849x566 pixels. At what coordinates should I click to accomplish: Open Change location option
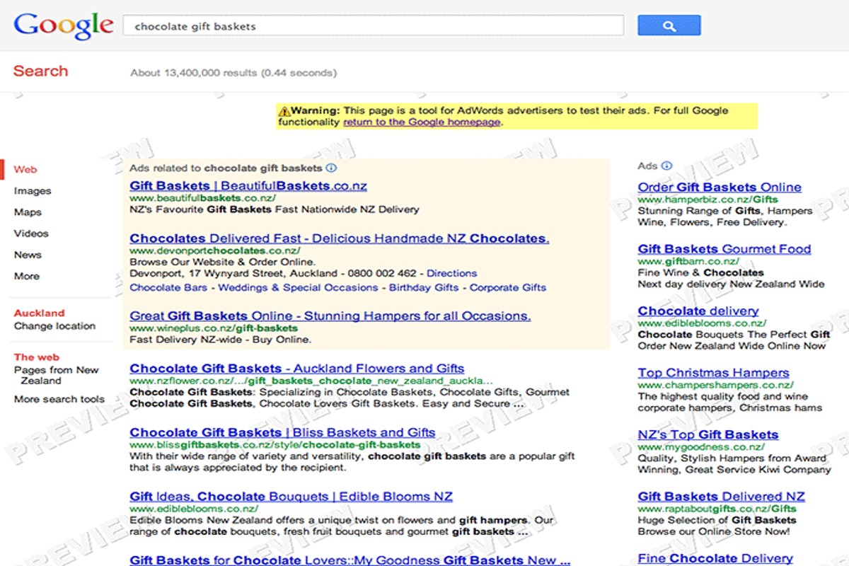pos(54,326)
